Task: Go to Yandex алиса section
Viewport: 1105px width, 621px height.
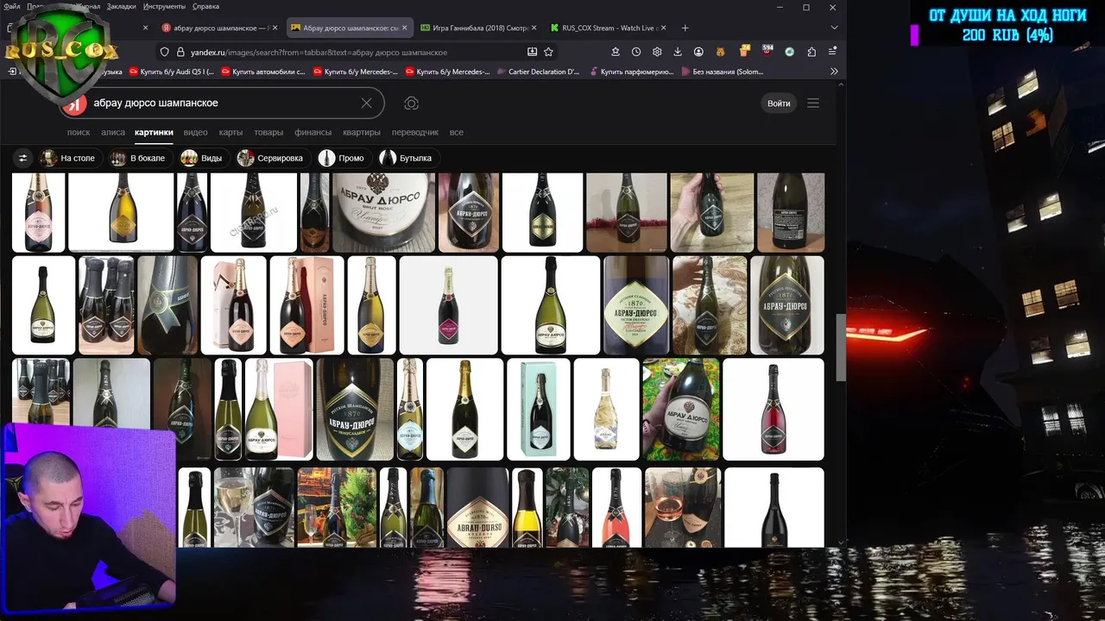Action: 113,132
